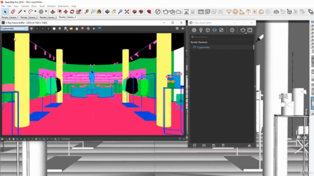314x176 pixels.
Task: Activate the Pan hand tool
Action: (x=114, y=12)
